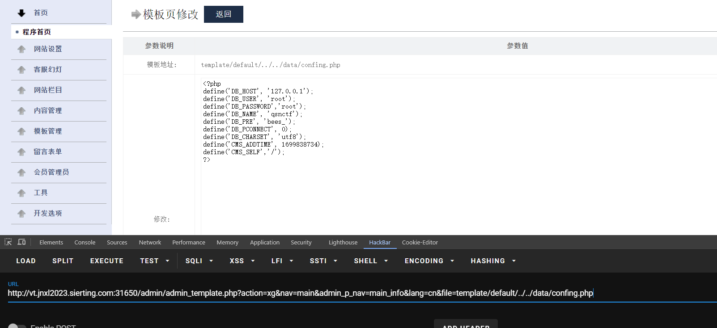Click the 参数说明 column header
Viewport: 717px width, 328px height.
[x=159, y=46]
